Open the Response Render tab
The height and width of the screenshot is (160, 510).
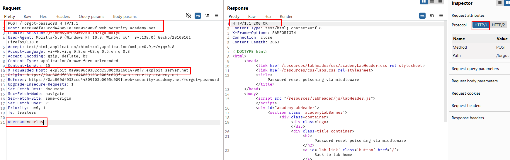pyautogui.click(x=286, y=17)
